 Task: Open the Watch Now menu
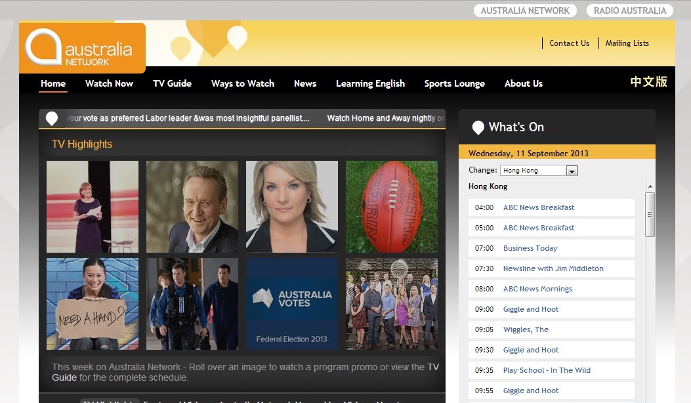click(109, 83)
